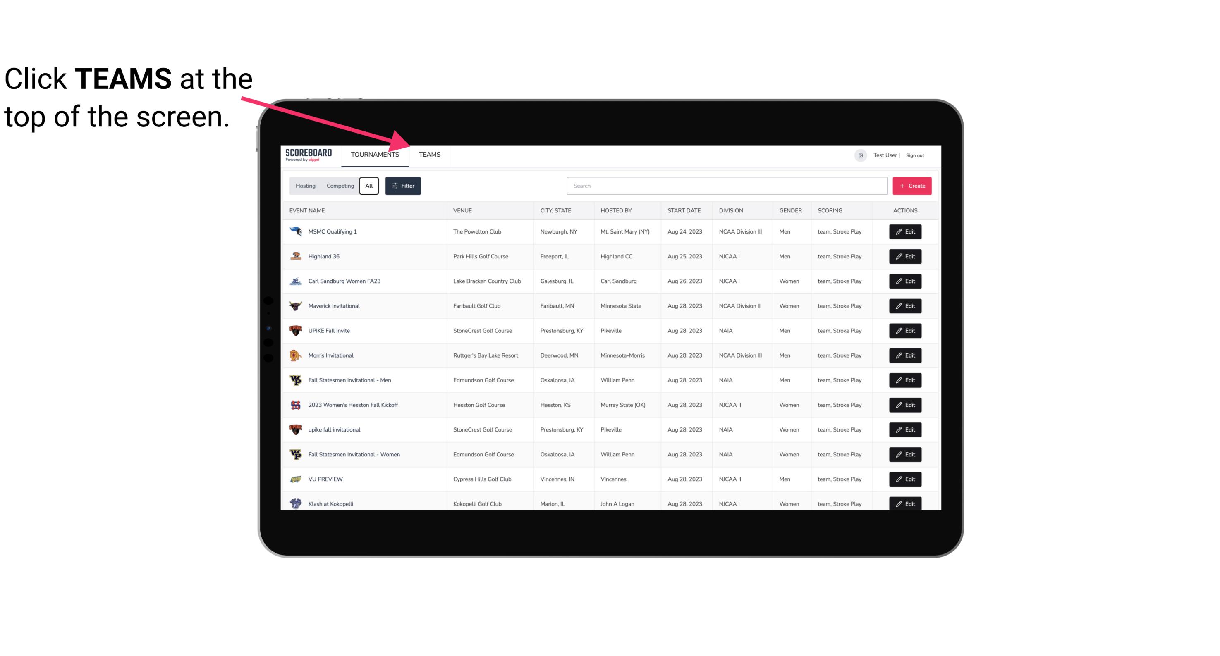Expand the EVENT NAME column header
Image resolution: width=1220 pixels, height=656 pixels.
pos(309,210)
